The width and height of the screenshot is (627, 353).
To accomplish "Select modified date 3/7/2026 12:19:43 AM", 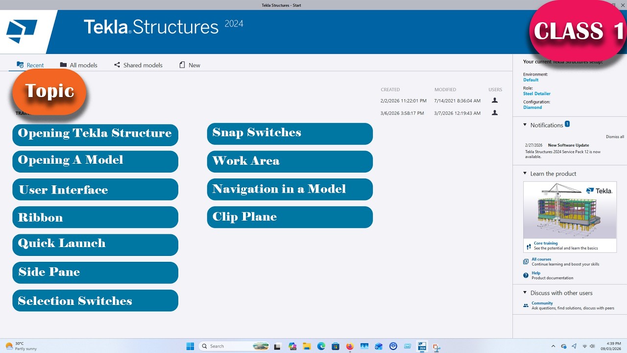I will point(458,113).
